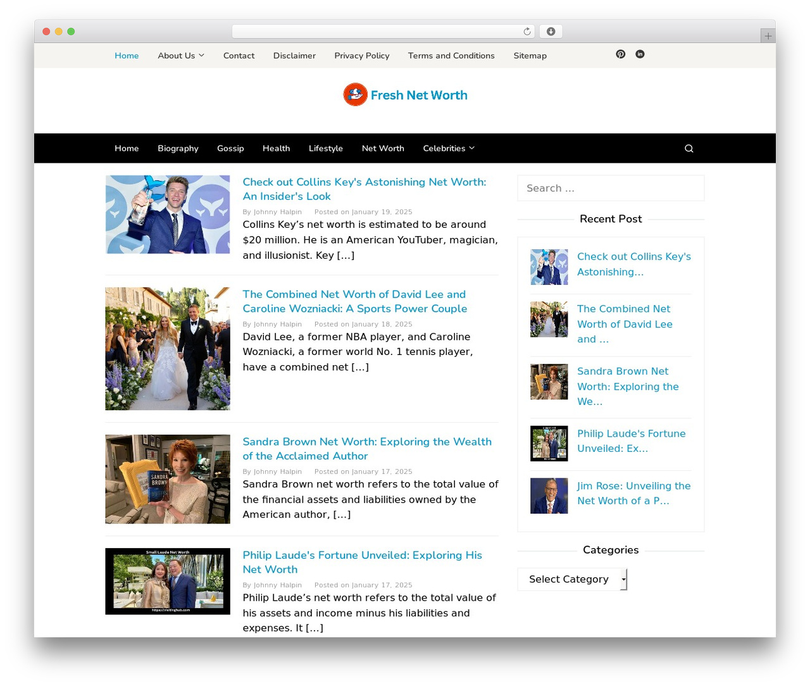Go to Home in the top menu
Image resolution: width=810 pixels, height=686 pixels.
[x=127, y=56]
